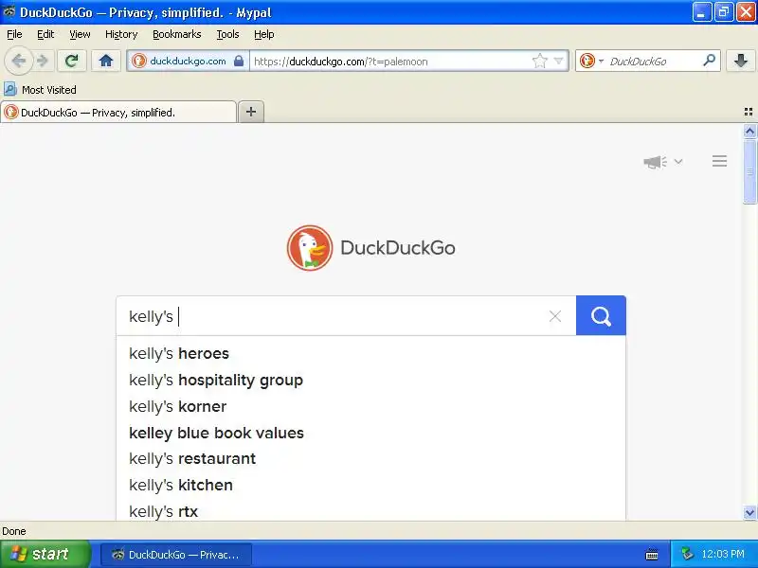Select the DuckDuckGo taskbar window button
758x568 pixels.
tap(176, 555)
